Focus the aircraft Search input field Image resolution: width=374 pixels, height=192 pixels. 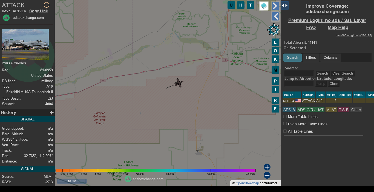[x=299, y=73]
